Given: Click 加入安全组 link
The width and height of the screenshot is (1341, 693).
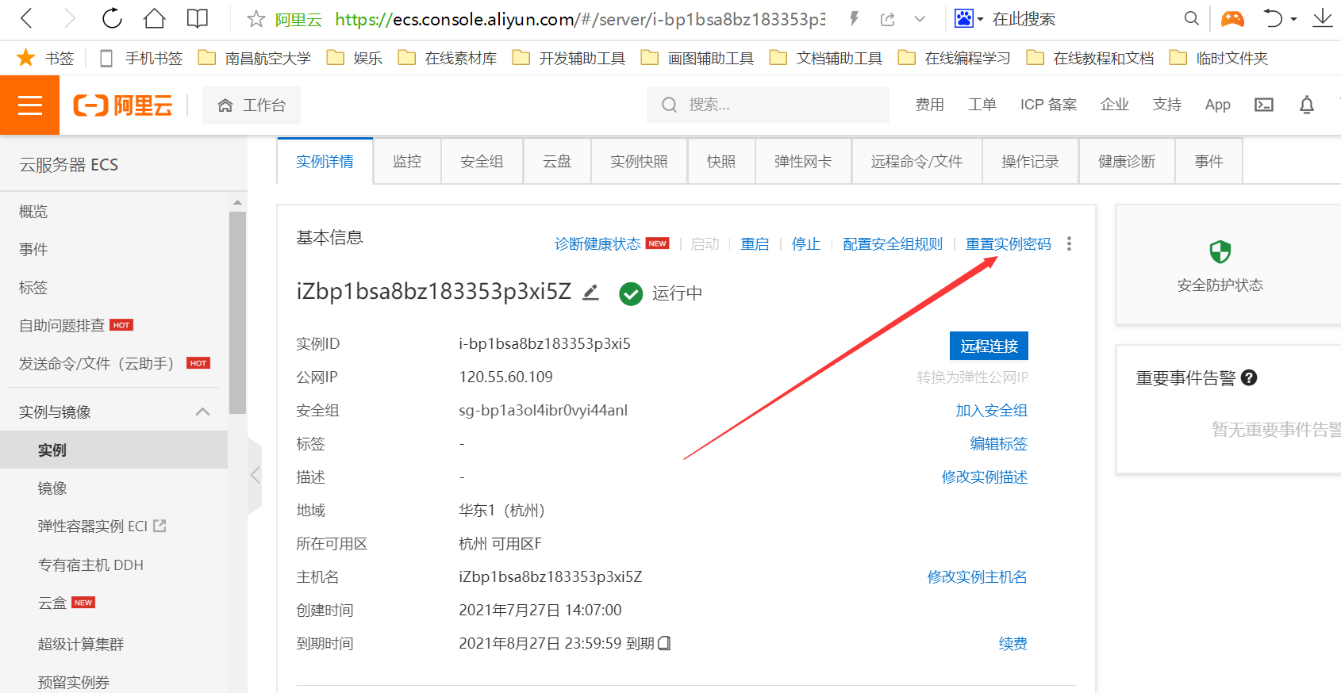Looking at the screenshot, I should tap(991, 411).
